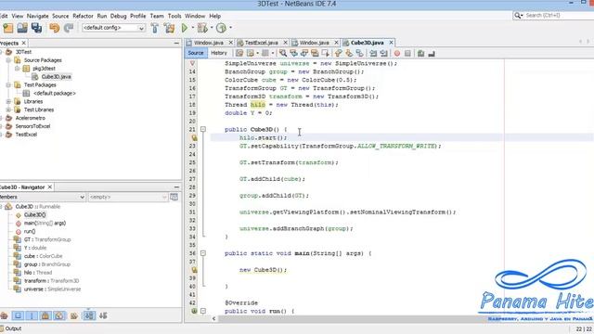Toggle Show Static Members filter in Navigator
594x334 pixels.
pos(32,315)
